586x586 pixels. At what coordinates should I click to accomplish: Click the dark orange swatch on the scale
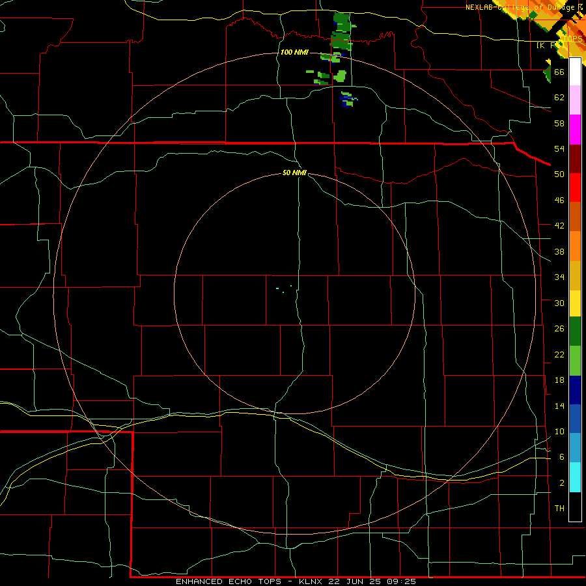point(575,216)
